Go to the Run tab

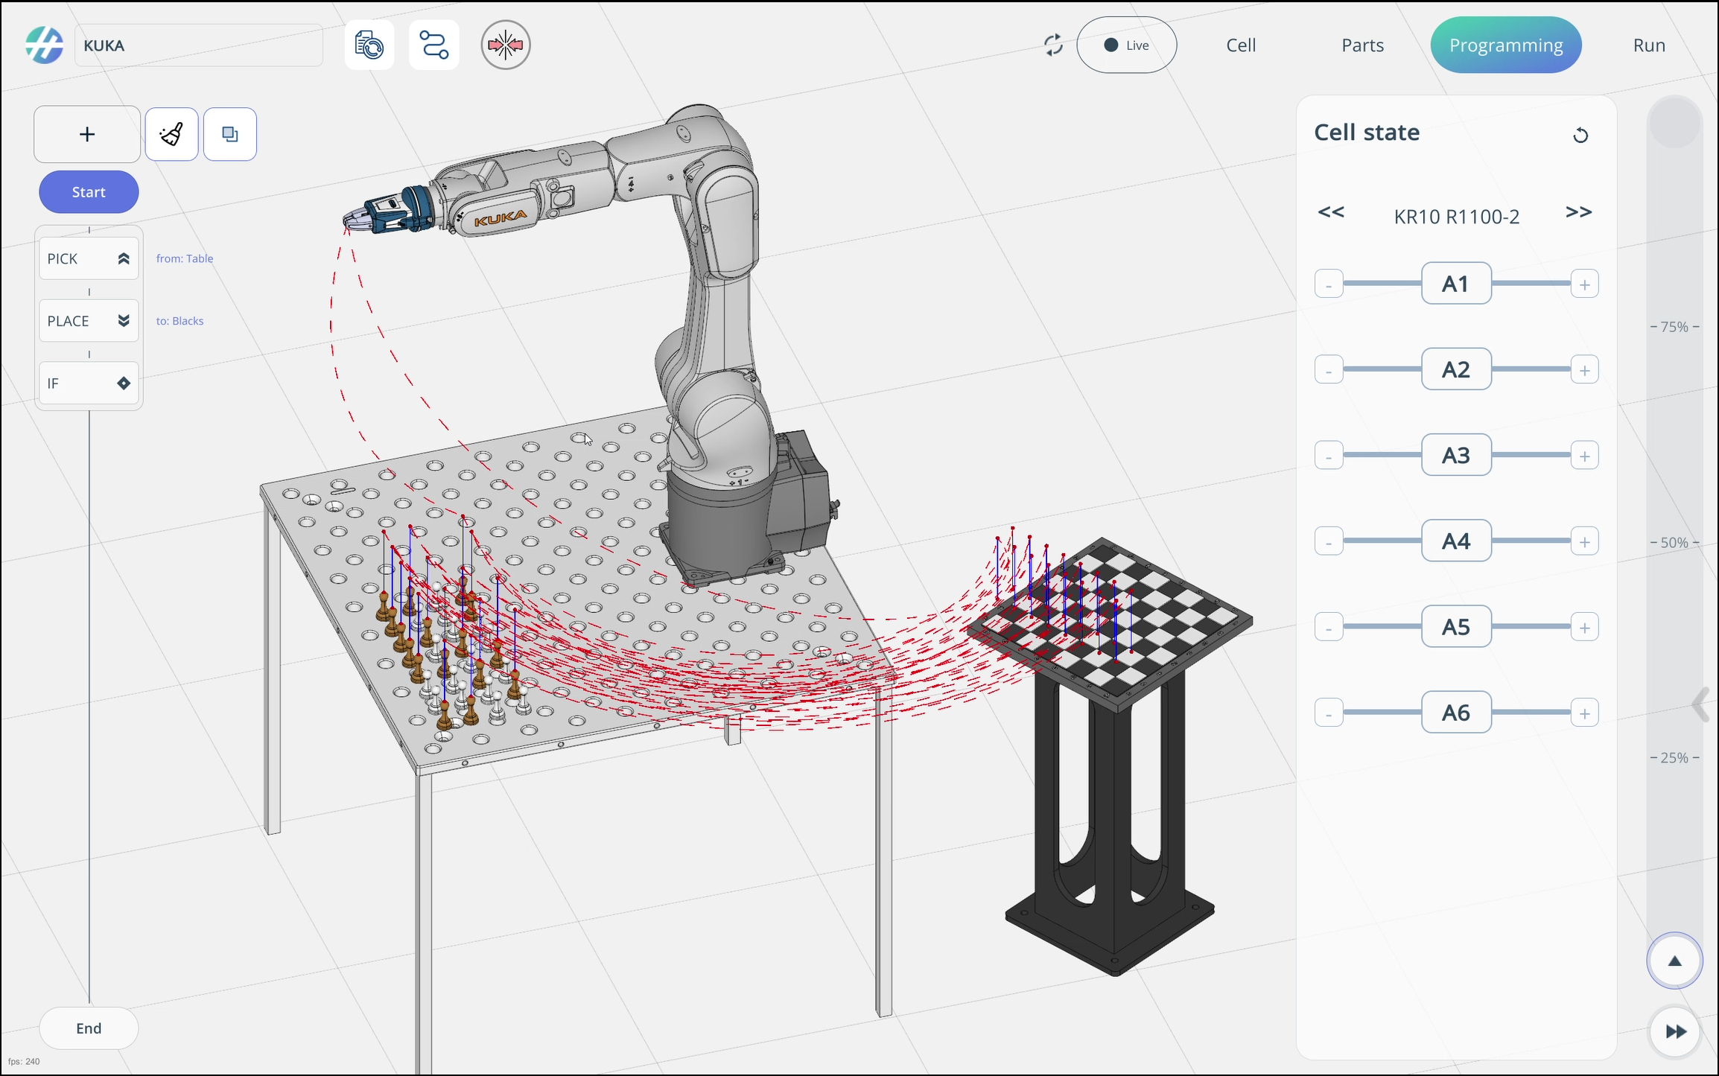click(1649, 45)
